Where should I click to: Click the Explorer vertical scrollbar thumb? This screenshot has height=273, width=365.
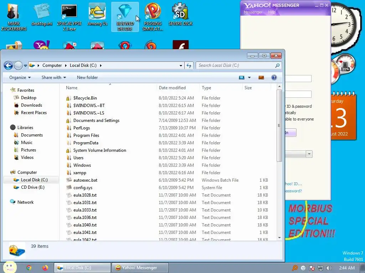(279, 125)
